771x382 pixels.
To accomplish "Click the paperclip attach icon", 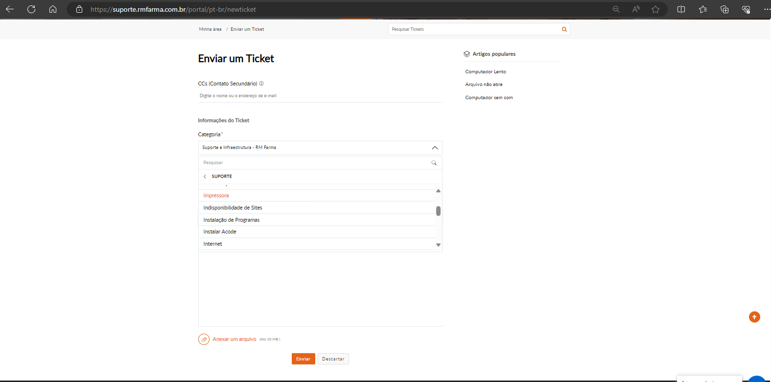I will coord(204,339).
